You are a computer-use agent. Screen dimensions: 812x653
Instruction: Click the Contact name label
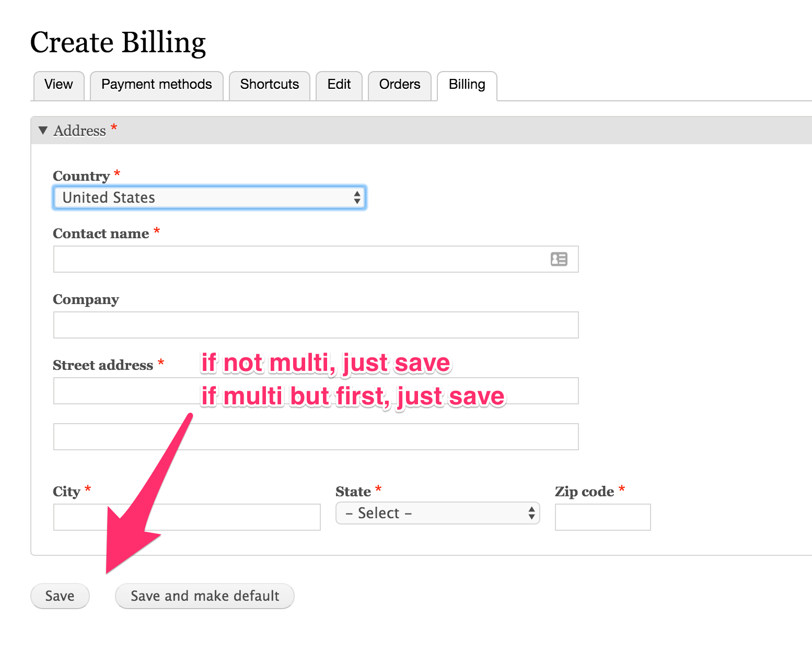(101, 234)
